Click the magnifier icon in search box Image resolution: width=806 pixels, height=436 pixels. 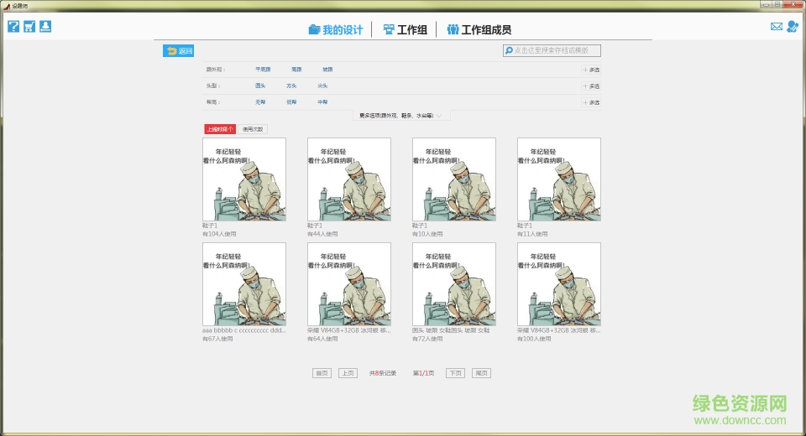point(509,51)
